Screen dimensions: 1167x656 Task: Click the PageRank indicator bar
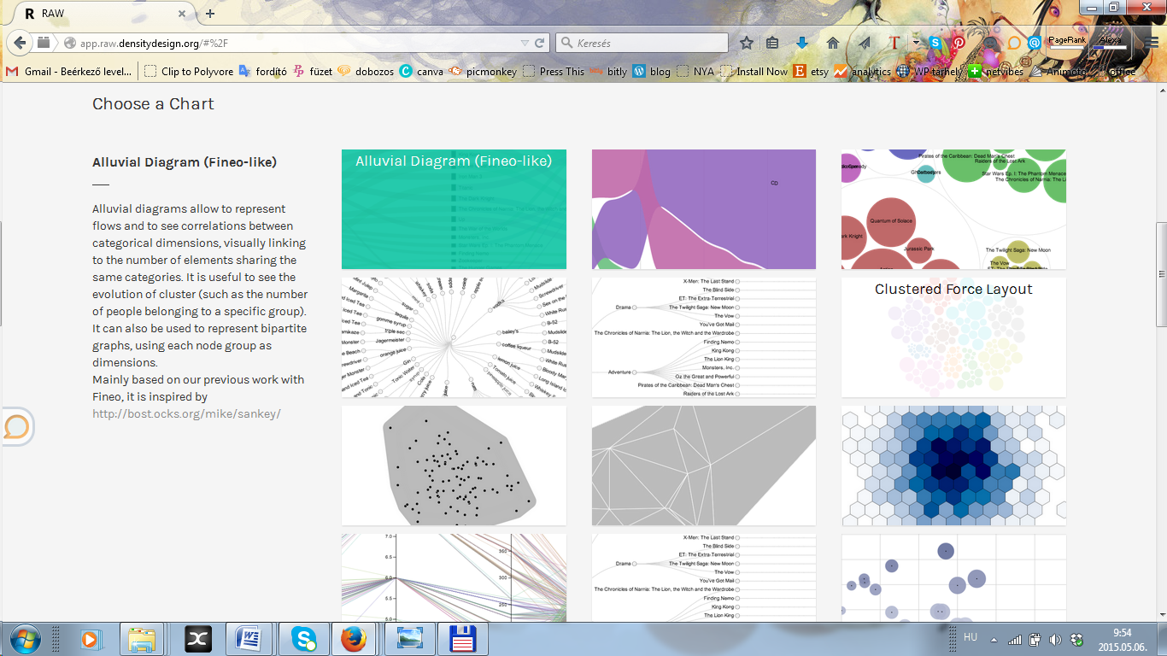pyautogui.click(x=1066, y=43)
